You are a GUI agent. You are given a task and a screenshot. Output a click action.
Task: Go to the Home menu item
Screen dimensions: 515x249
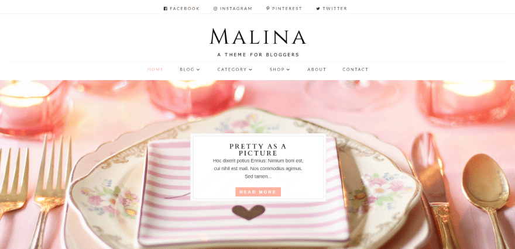(x=155, y=70)
